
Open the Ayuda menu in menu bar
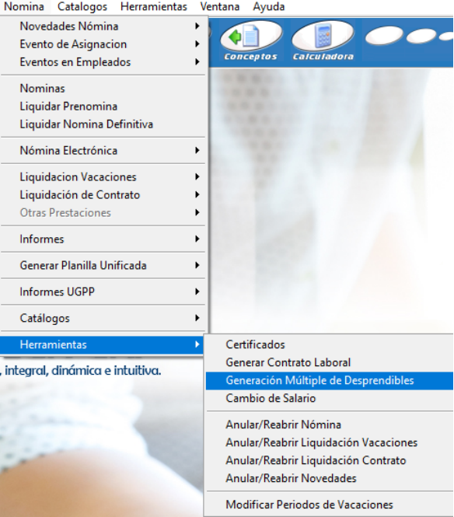point(269,6)
